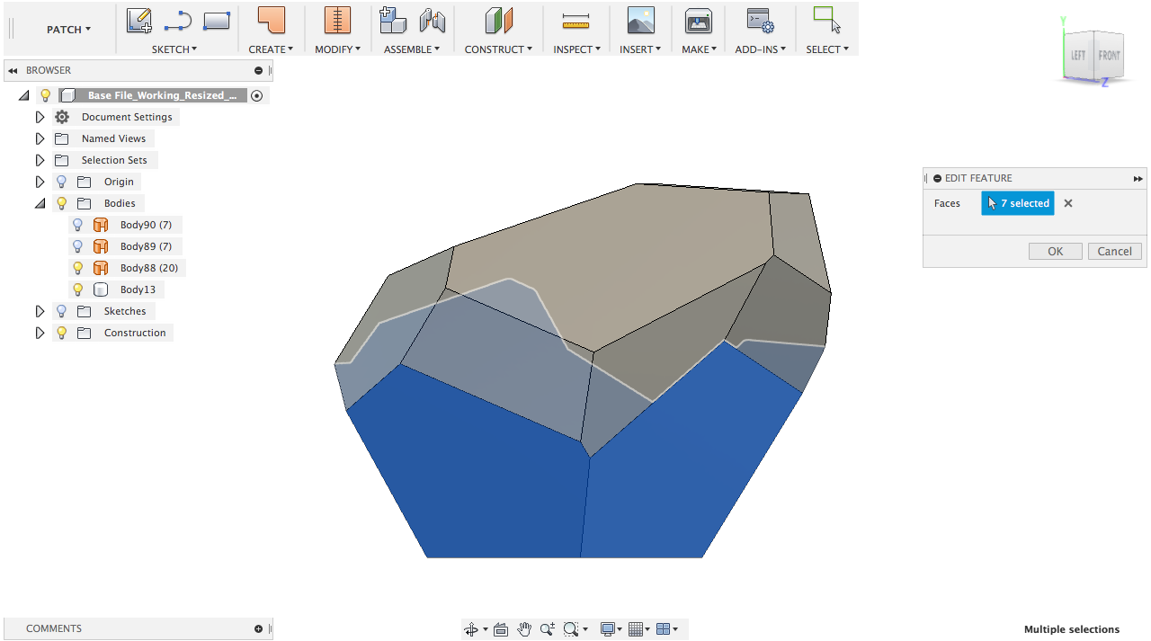The height and width of the screenshot is (641, 1151).
Task: Toggle visibility lightbulb for Body90 (7)
Action: pyautogui.click(x=77, y=225)
